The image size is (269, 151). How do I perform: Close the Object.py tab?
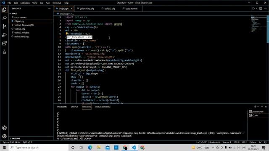[72, 8]
